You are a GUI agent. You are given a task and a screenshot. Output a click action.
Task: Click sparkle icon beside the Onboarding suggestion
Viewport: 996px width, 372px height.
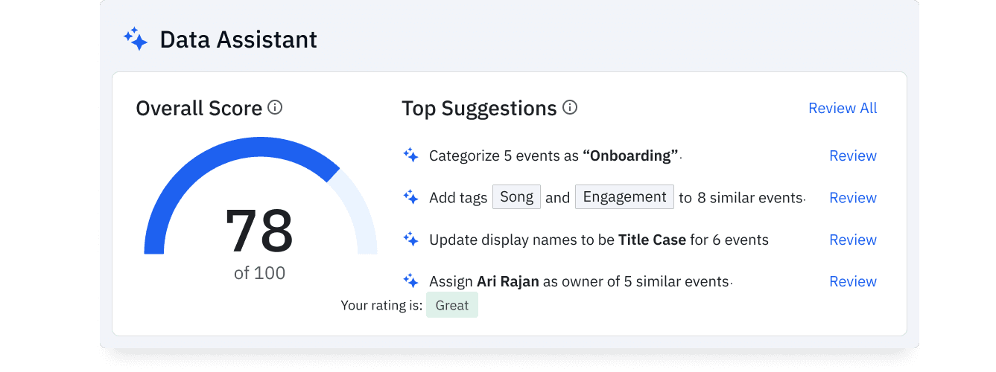point(410,155)
